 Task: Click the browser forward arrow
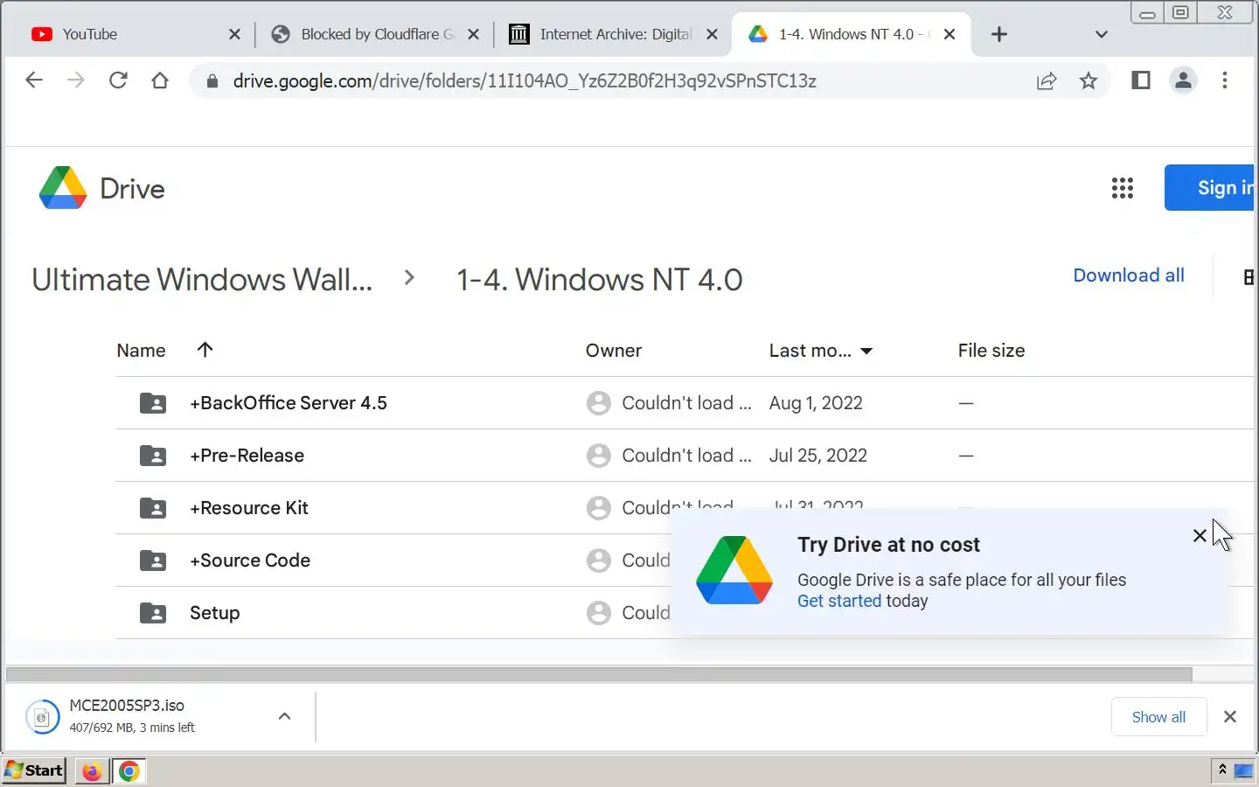coord(76,80)
